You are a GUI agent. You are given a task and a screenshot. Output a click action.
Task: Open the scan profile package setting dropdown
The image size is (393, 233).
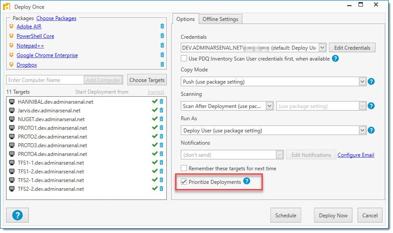tap(362, 106)
